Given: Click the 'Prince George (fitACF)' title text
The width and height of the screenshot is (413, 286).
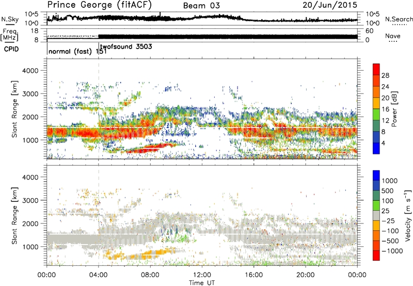Looking at the screenshot, I should coord(100,5).
